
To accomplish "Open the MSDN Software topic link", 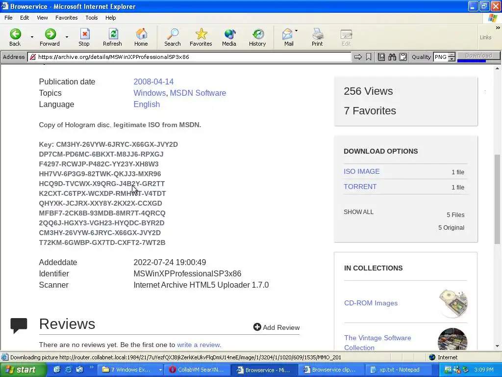I will (x=198, y=93).
